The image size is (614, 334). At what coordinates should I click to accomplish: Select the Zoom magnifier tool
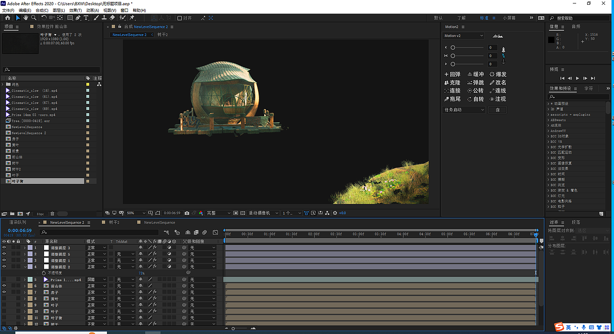click(x=33, y=18)
